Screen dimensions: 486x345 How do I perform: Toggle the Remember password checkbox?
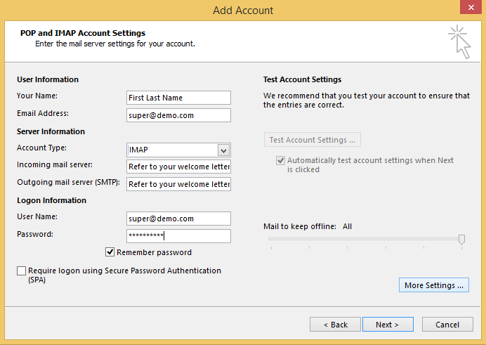(x=110, y=252)
